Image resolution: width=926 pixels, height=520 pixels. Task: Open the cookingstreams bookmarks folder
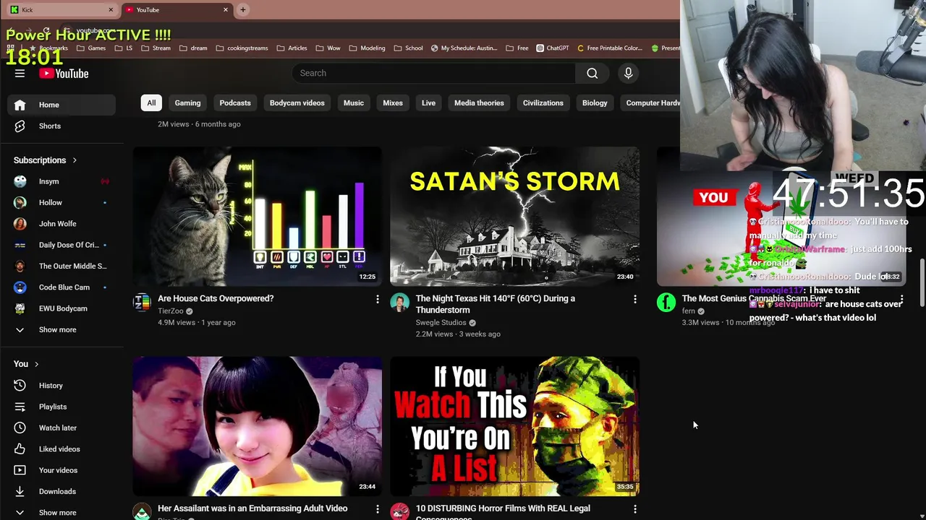tap(242, 48)
